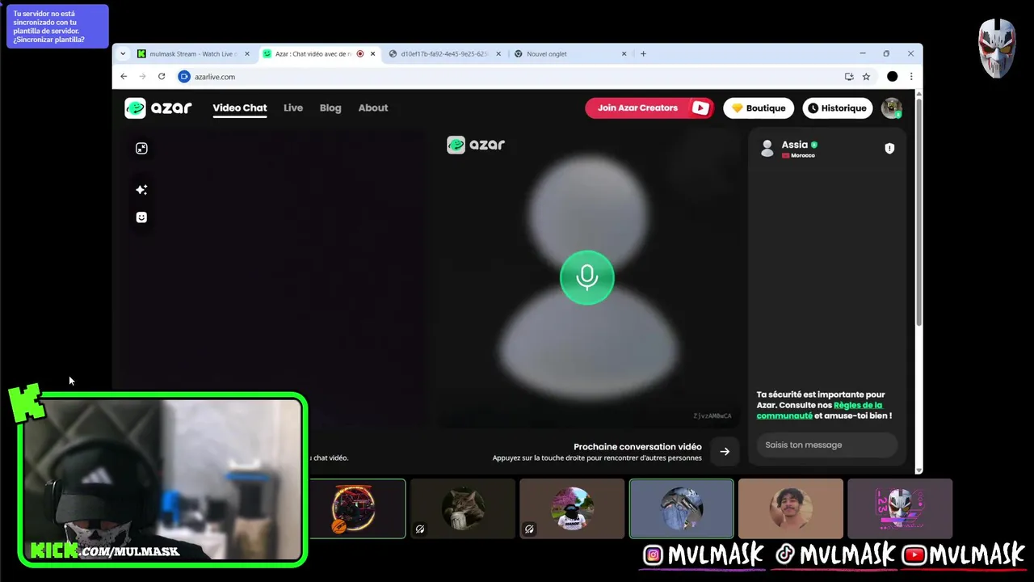Image resolution: width=1034 pixels, height=582 pixels.
Task: Close the Azar browser tab
Action: pos(372,54)
